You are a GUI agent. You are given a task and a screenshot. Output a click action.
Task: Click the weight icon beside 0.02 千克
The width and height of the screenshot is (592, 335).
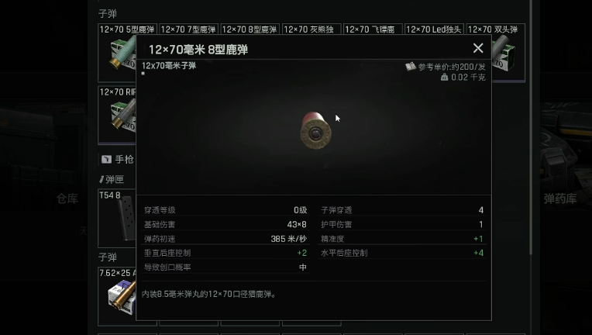point(444,77)
